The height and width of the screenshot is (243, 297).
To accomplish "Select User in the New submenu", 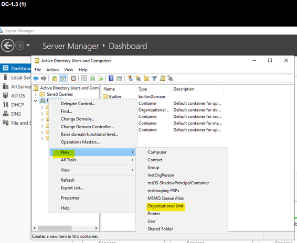I will click(182, 221).
